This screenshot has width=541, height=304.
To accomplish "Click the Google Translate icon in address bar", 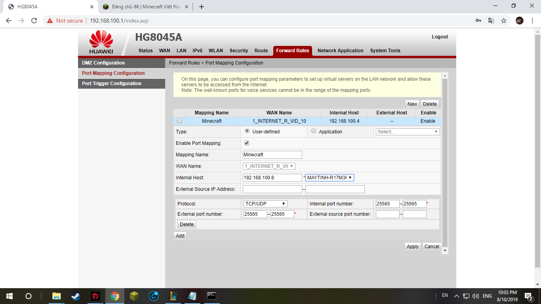I will [491, 21].
